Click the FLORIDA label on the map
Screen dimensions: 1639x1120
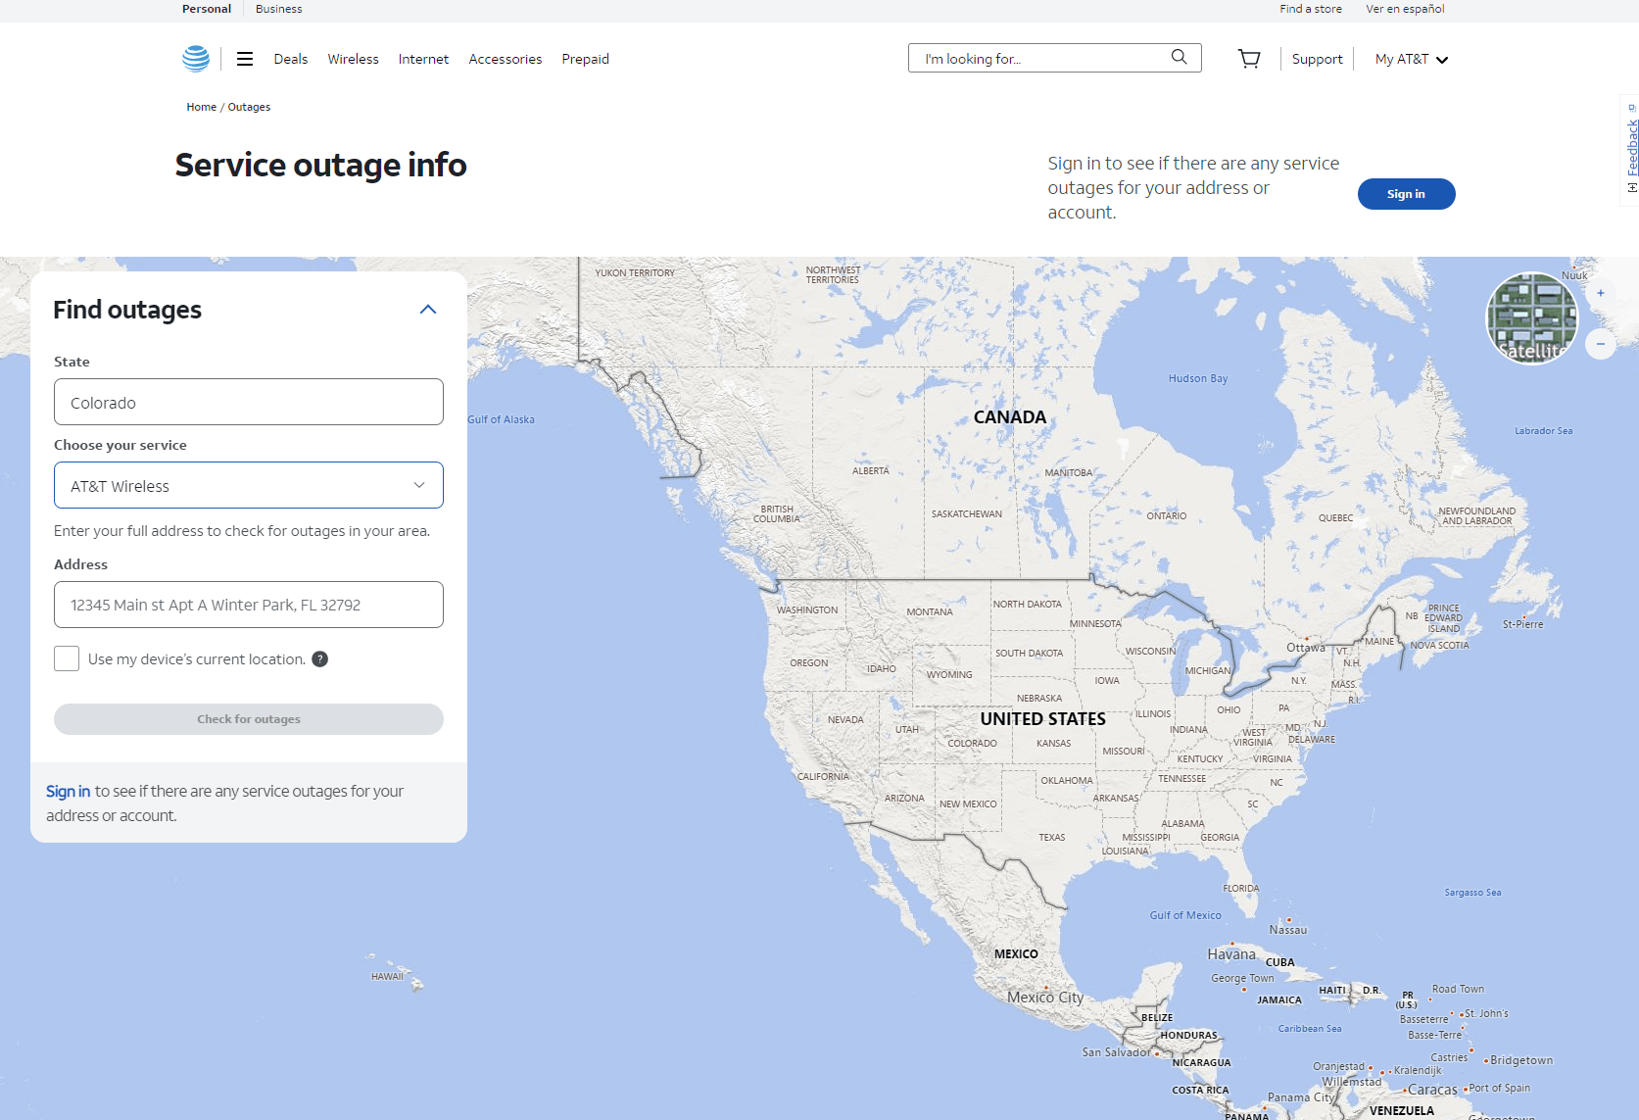coord(1241,889)
